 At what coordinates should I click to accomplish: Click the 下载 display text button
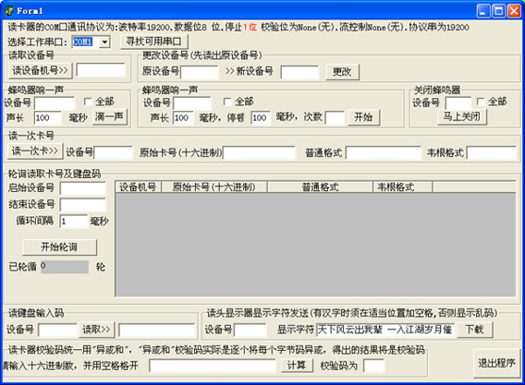[475, 330]
